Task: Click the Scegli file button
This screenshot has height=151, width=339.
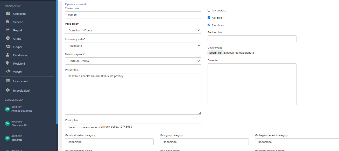Action: [215, 53]
